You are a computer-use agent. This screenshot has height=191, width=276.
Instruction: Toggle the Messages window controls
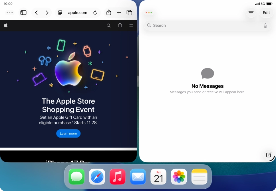point(149,13)
